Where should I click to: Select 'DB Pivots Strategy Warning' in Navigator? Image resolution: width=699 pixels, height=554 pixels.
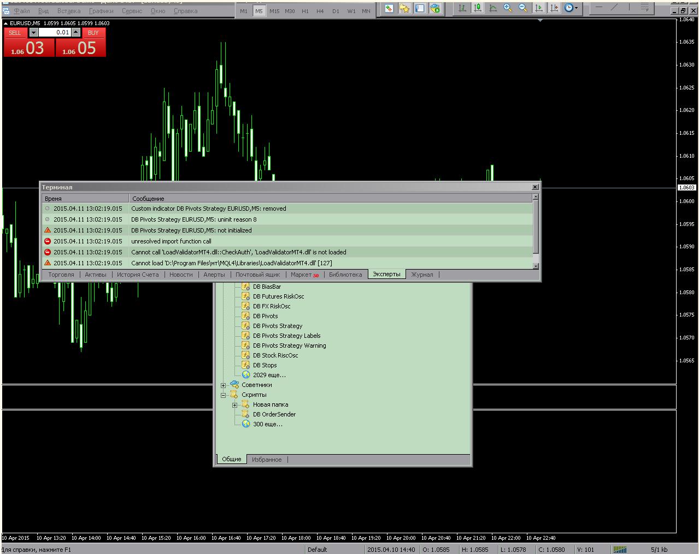pos(289,345)
